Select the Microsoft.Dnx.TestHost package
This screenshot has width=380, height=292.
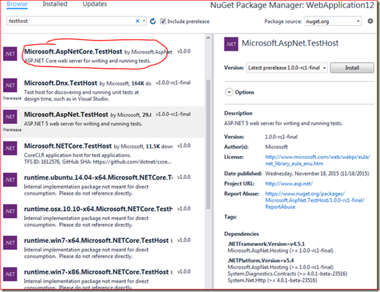(103, 91)
